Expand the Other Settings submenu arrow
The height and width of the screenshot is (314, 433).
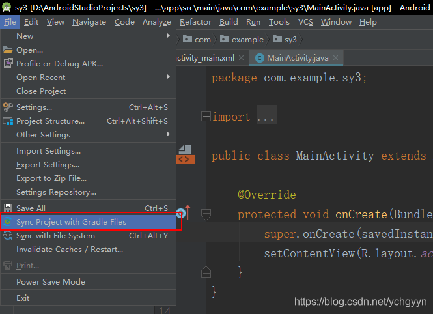click(x=168, y=134)
